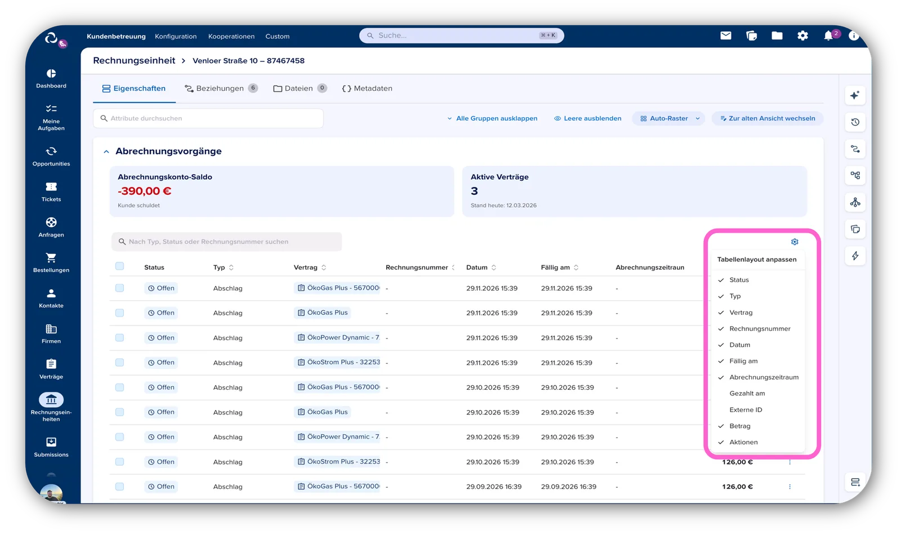Click Leere ausblenden
901x535 pixels.
[x=588, y=118]
